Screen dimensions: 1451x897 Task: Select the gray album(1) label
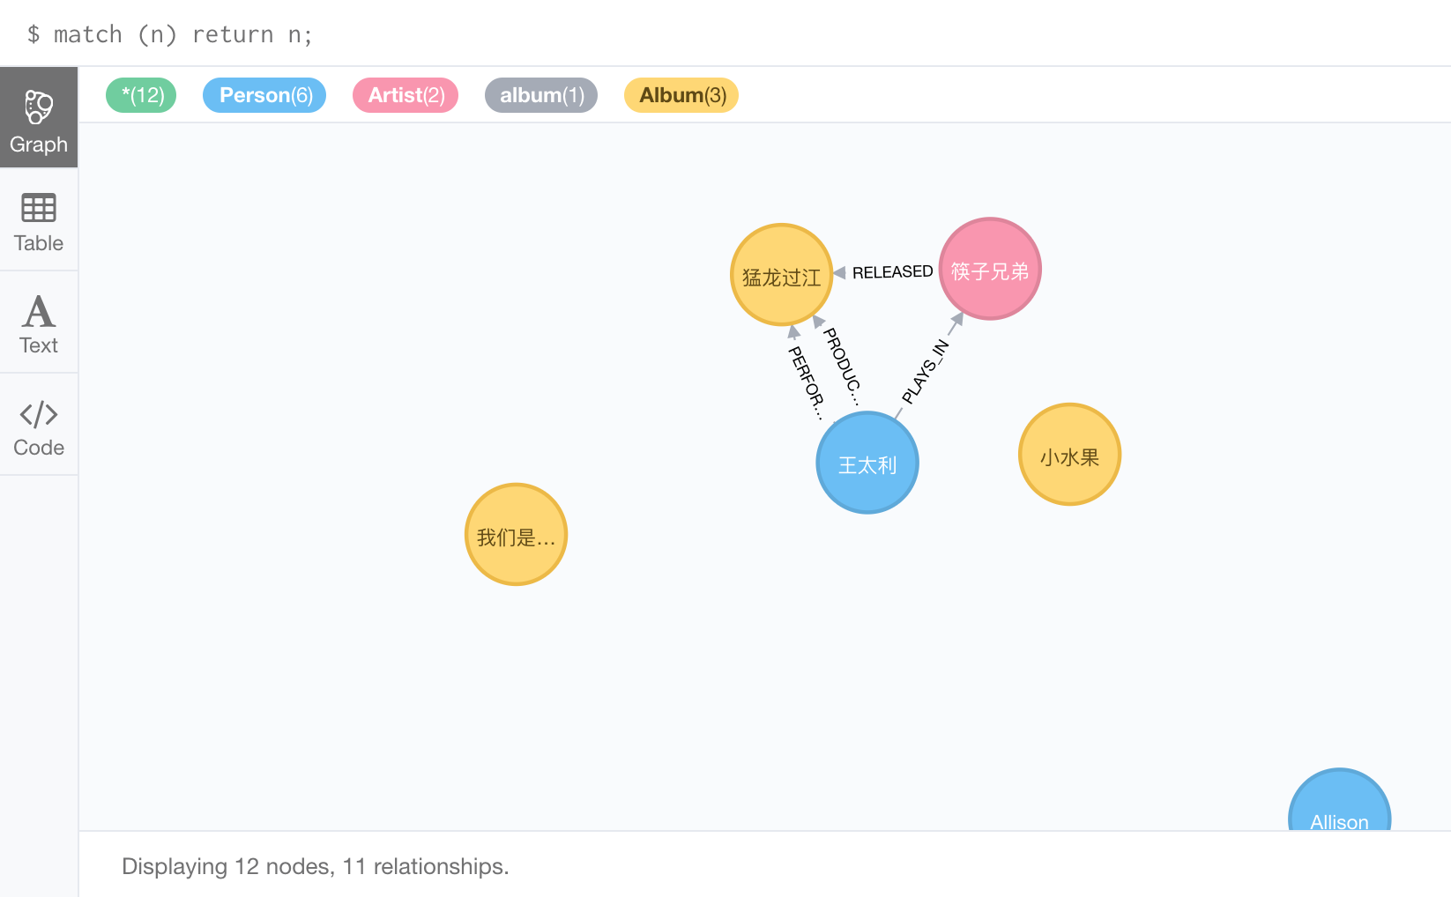541,95
